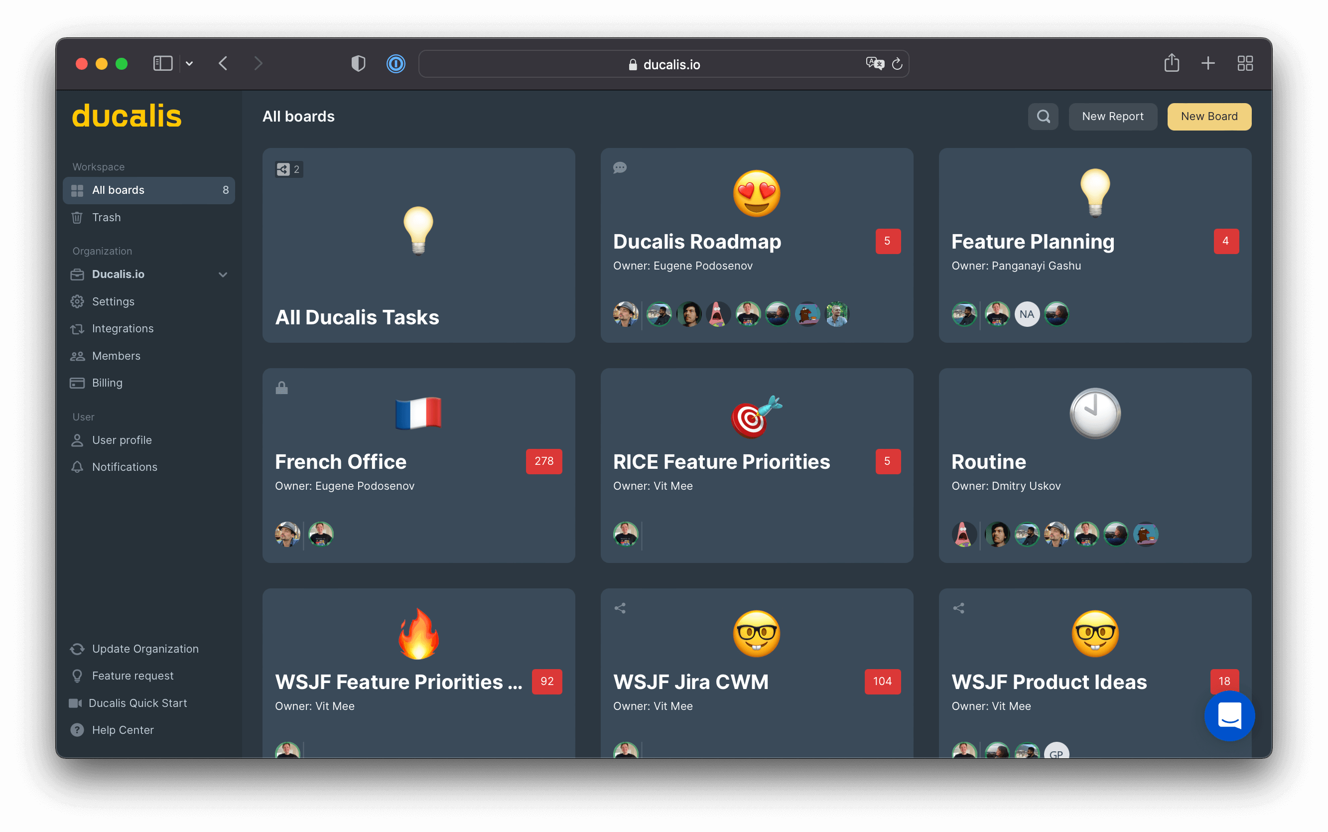
Task: Click the search icon on All Boards
Action: [1044, 116]
